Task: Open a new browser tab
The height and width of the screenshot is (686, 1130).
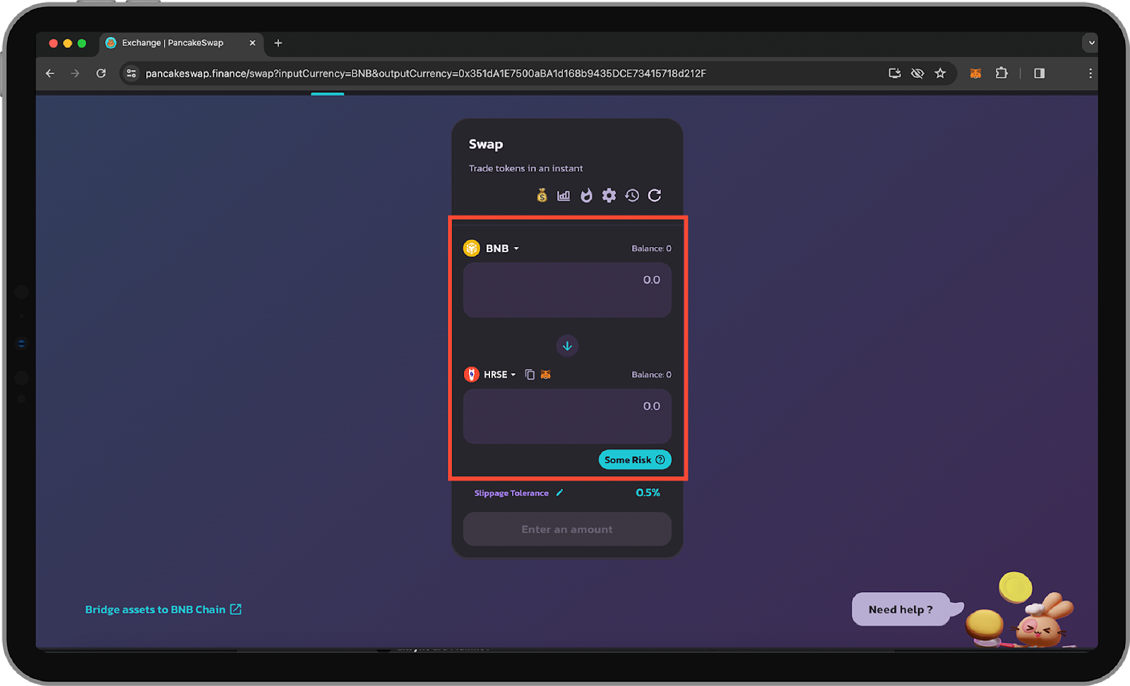Action: click(278, 43)
